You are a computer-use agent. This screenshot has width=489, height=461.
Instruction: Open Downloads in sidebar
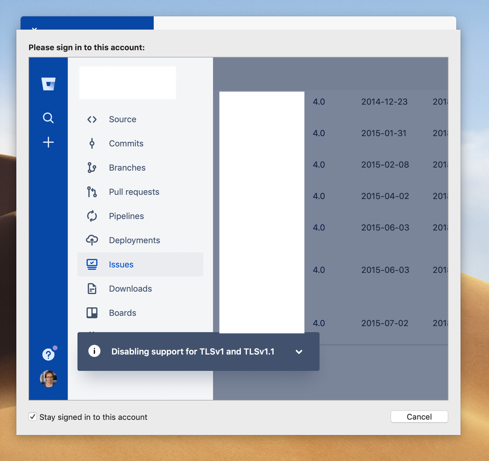[140, 289]
